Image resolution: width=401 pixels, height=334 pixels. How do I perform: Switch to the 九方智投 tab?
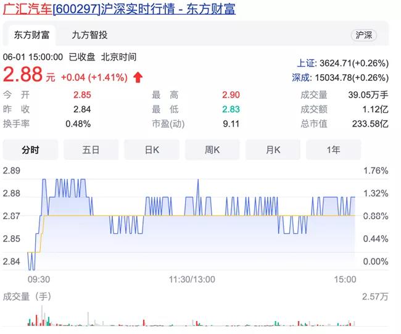point(89,35)
